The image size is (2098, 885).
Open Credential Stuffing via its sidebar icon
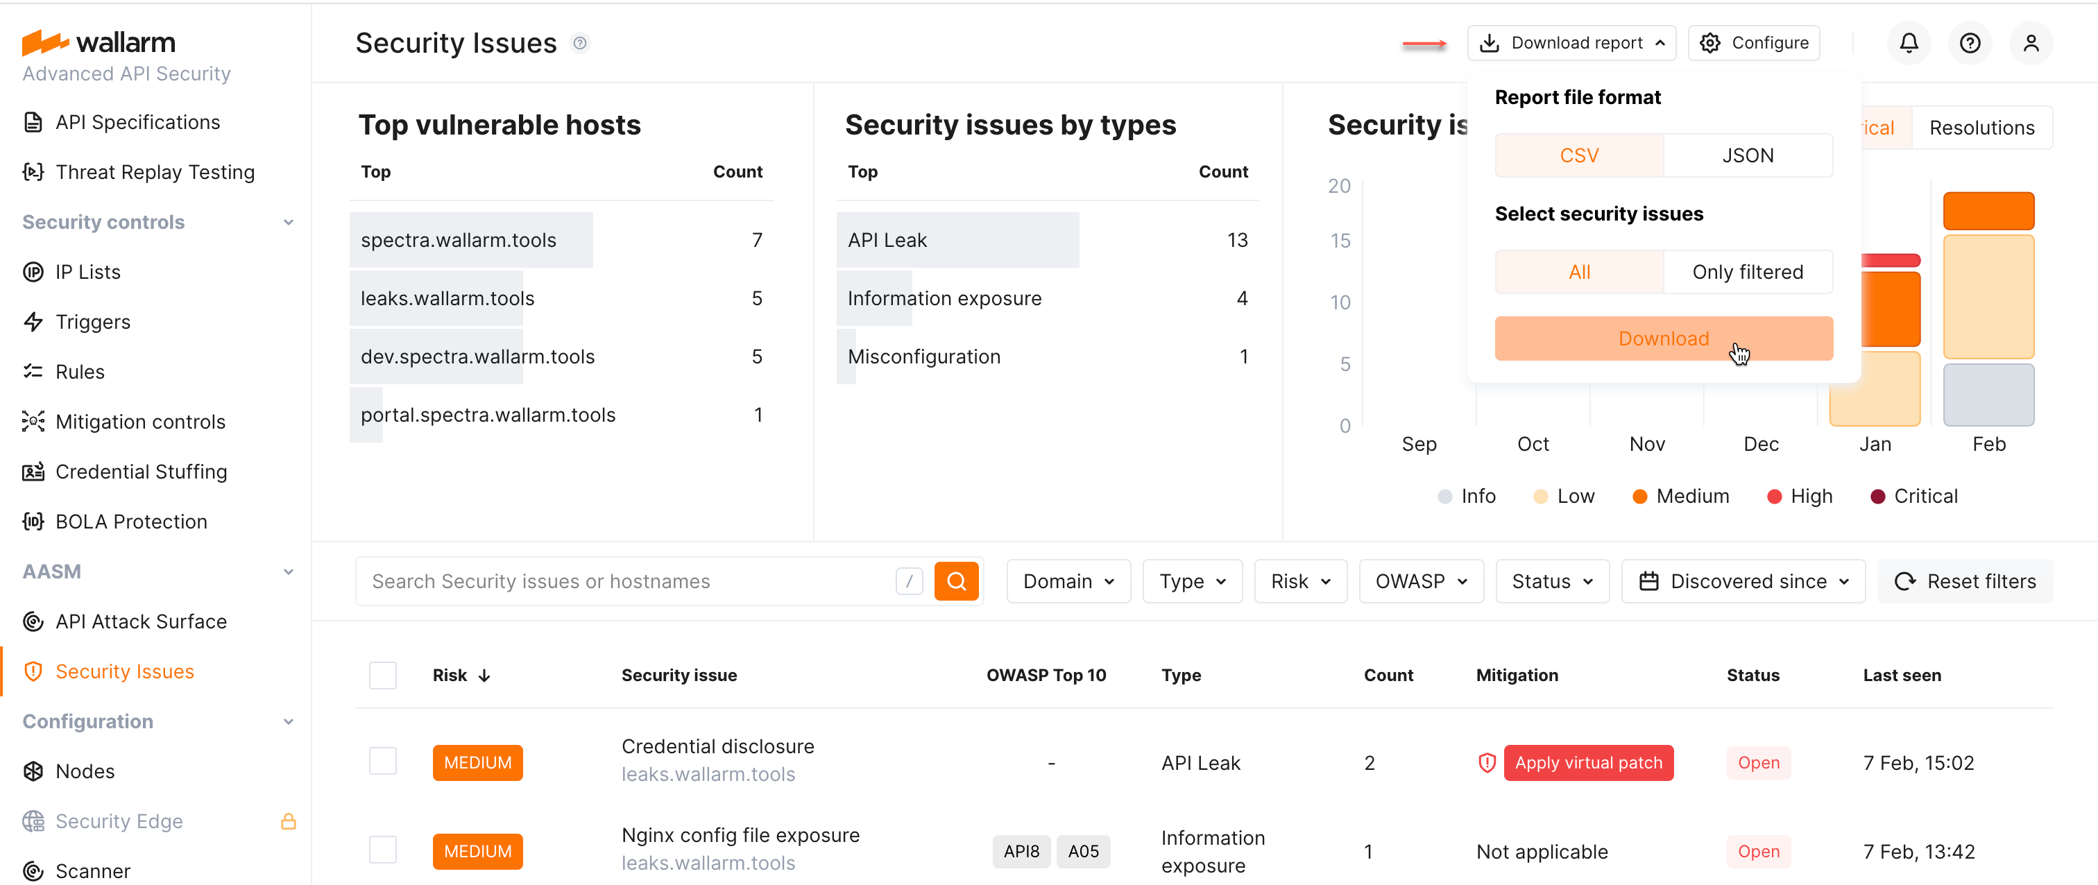coord(33,472)
